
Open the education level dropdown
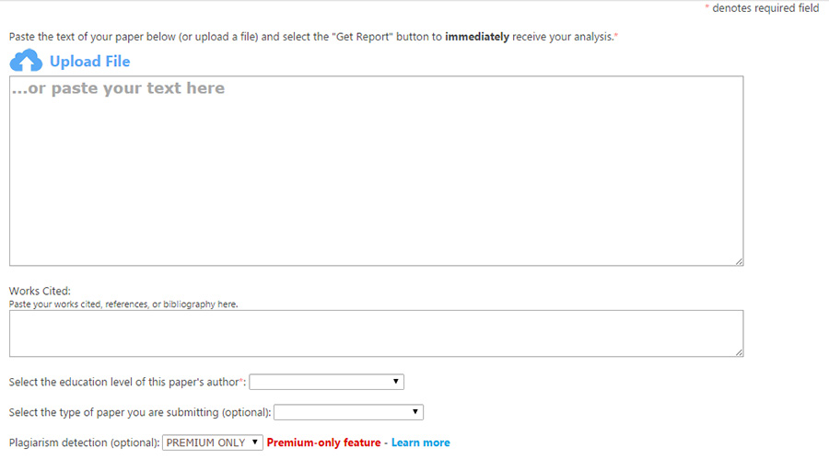click(326, 382)
